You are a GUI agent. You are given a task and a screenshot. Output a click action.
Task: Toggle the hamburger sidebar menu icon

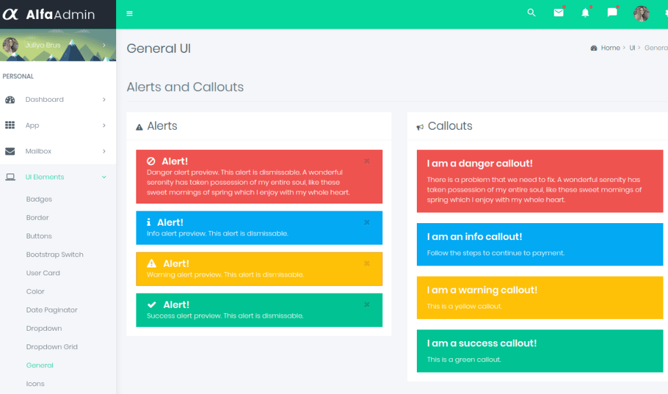click(x=130, y=14)
